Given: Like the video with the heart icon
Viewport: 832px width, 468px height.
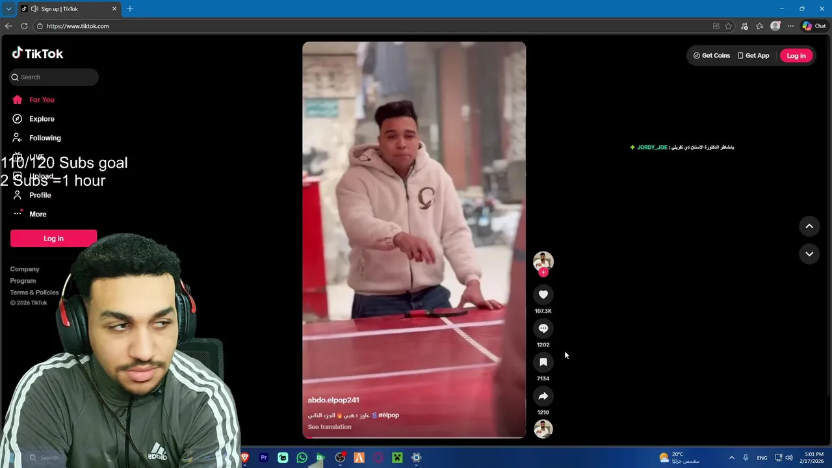Looking at the screenshot, I should point(543,294).
